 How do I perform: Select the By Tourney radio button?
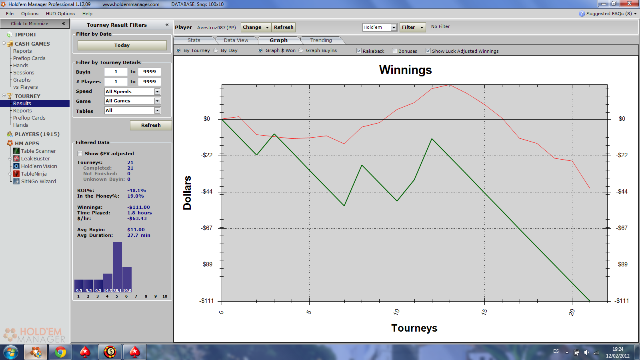tap(178, 50)
